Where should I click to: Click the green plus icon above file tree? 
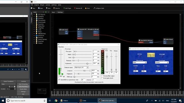click(46, 12)
